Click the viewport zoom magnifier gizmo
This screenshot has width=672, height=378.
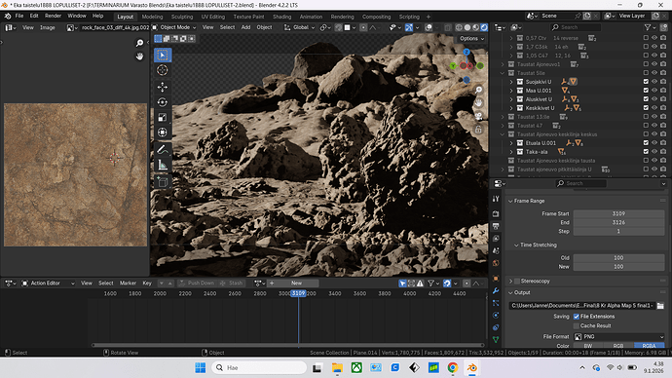coord(478,90)
